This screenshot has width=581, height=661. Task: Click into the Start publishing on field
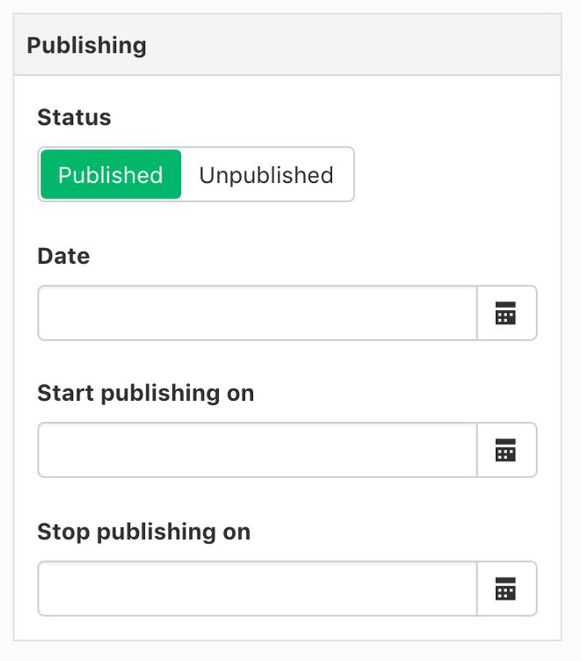258,450
